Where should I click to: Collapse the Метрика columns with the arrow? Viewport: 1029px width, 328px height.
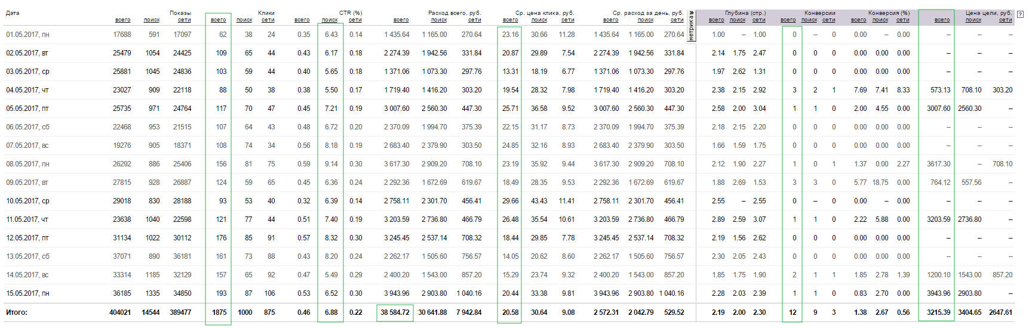[x=692, y=13]
